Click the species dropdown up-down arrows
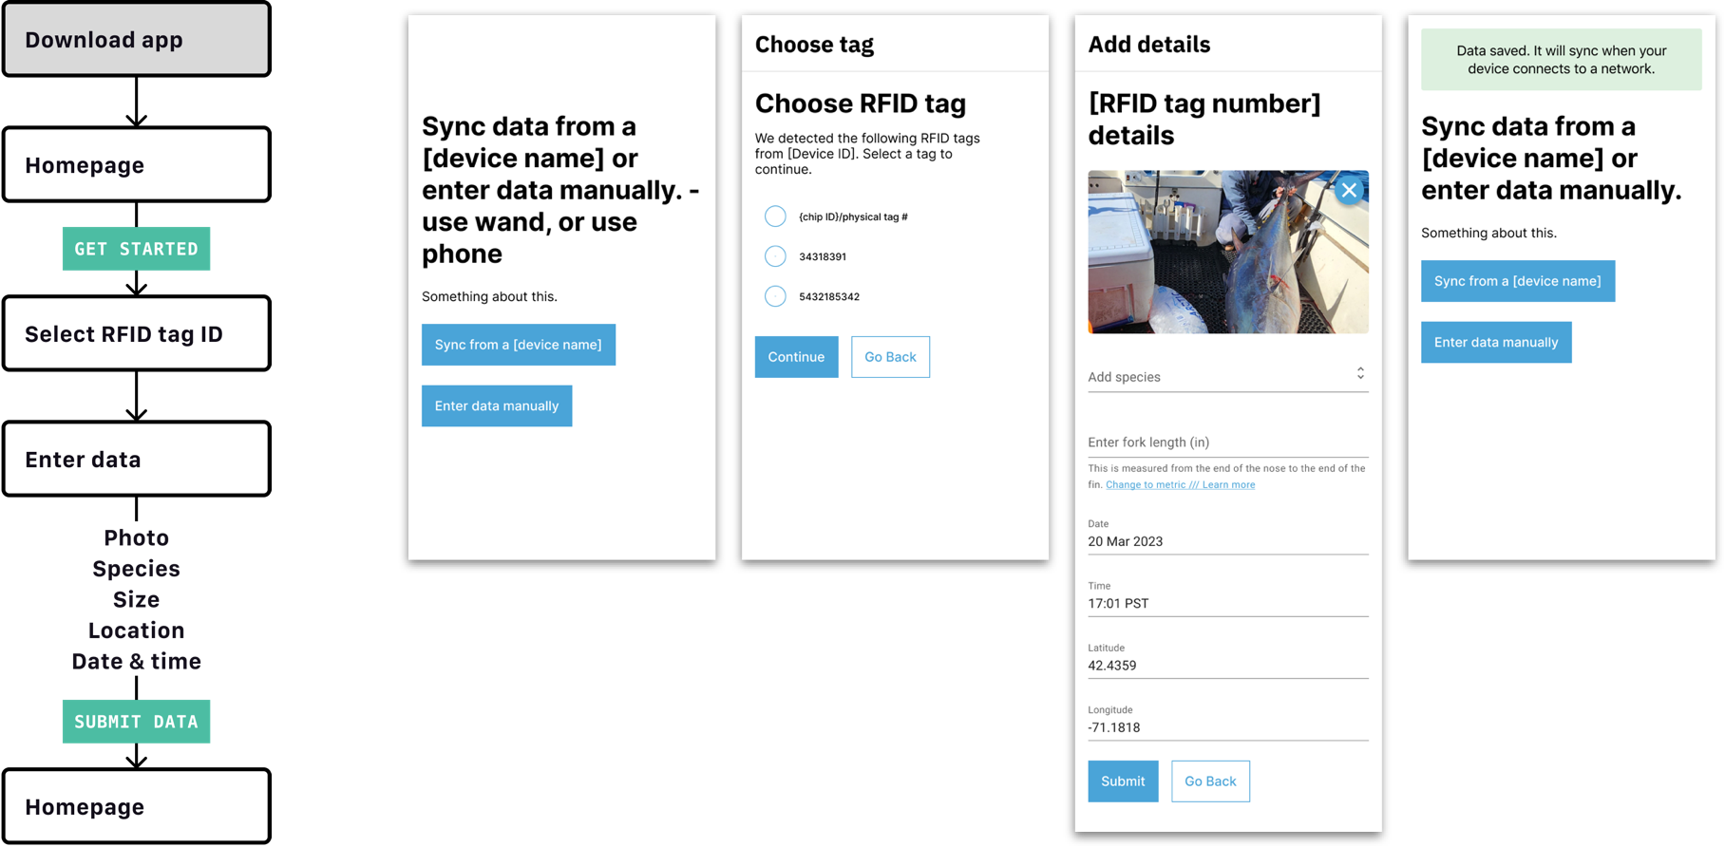 coord(1360,373)
